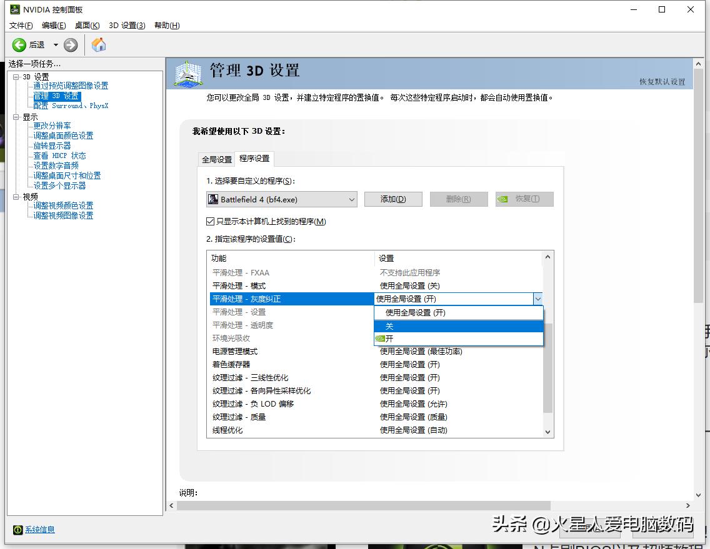The image size is (710, 549).
Task: Click the 添加 button
Action: 393,199
